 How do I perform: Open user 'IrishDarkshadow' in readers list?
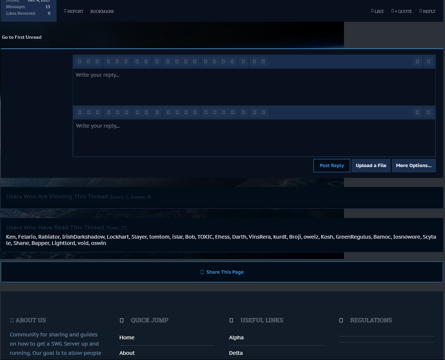[83, 237]
